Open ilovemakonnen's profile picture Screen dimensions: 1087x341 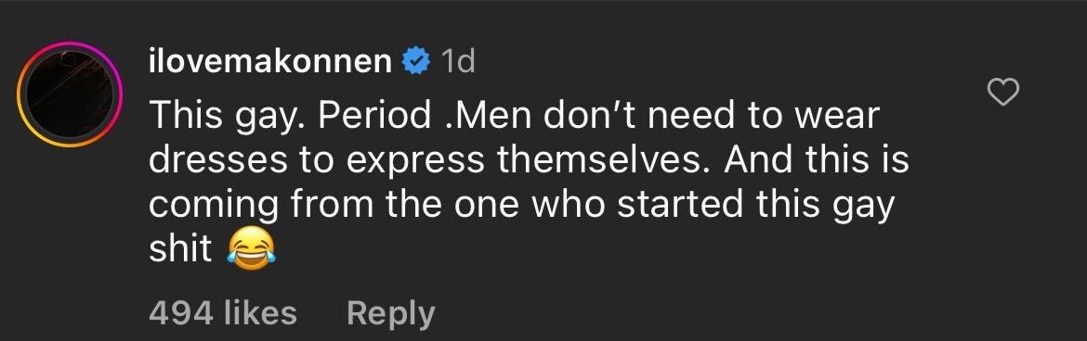[x=70, y=95]
